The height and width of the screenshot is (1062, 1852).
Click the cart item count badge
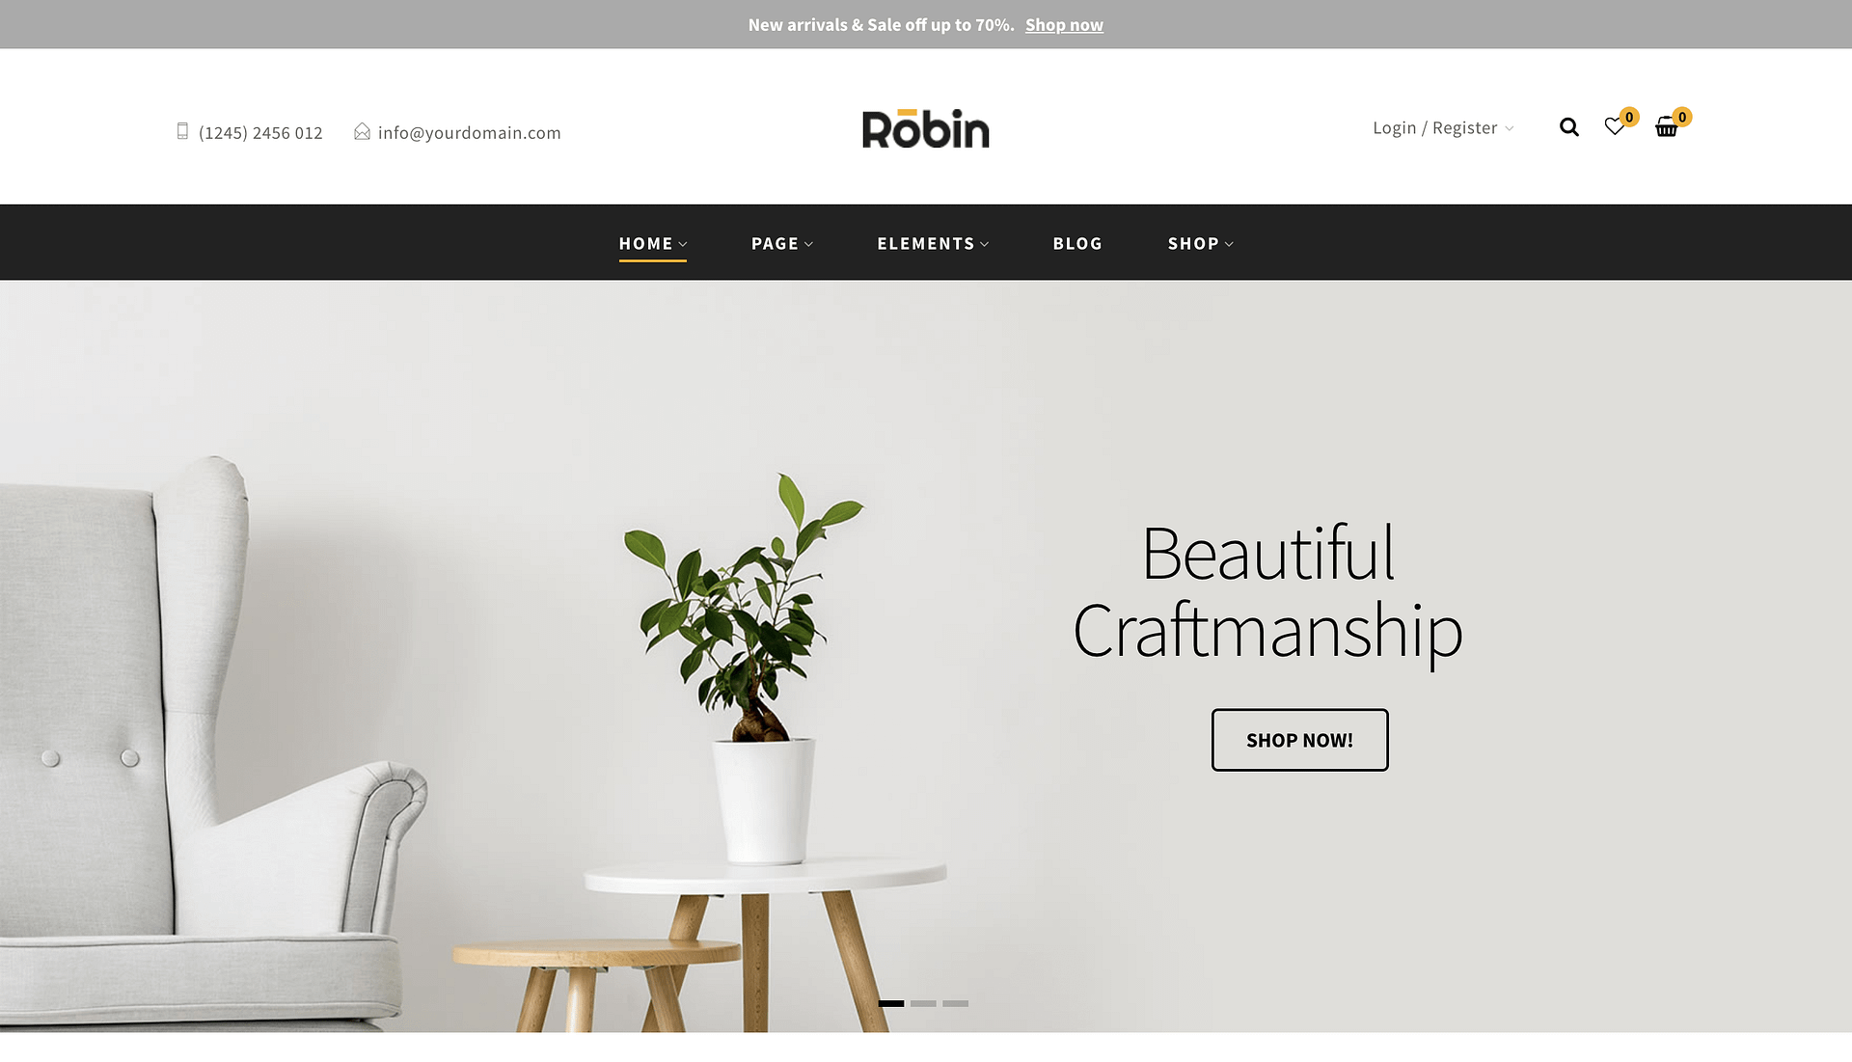tap(1682, 117)
